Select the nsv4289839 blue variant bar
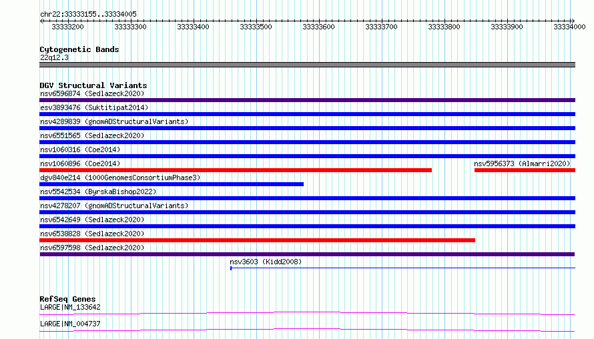Image resolution: width=594 pixels, height=339 pixels. coord(307,128)
